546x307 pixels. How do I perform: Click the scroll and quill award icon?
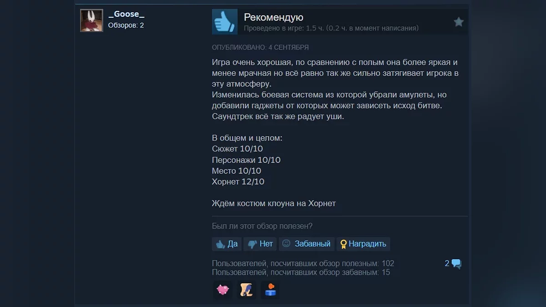coord(247,290)
